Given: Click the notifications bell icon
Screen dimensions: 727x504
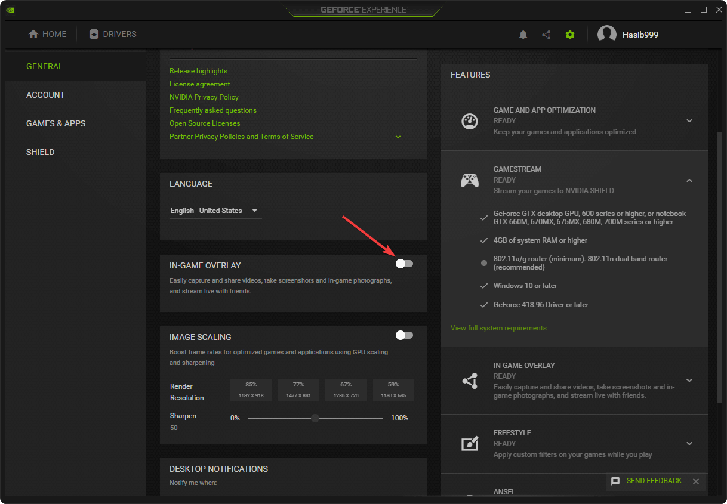Looking at the screenshot, I should 523,35.
